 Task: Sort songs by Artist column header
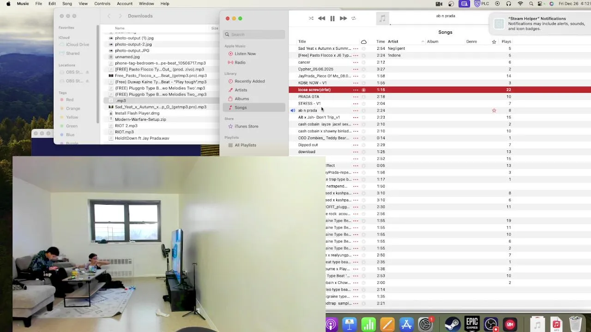tap(393, 41)
